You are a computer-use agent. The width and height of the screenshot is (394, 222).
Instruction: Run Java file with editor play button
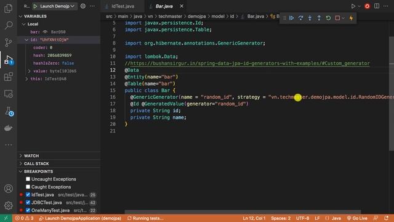click(x=353, y=6)
